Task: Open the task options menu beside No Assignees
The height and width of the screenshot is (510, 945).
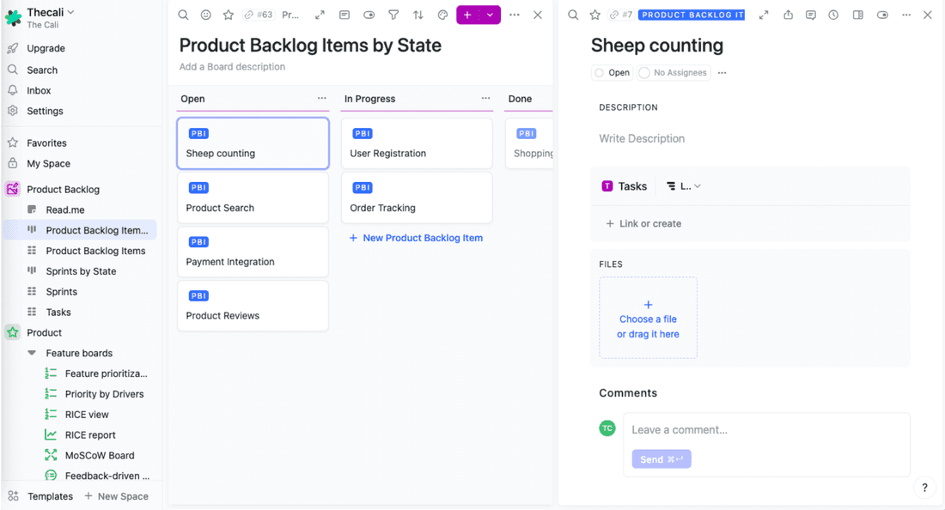Action: [x=722, y=72]
